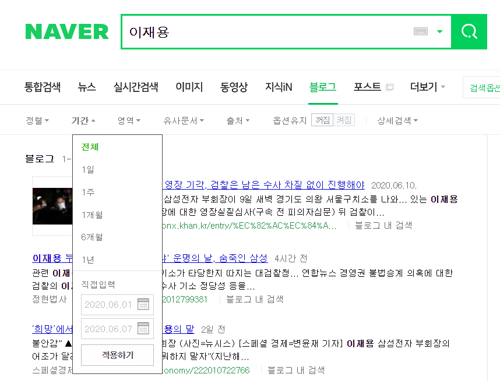The width and height of the screenshot is (500, 381).
Task: Select the 블로그 tab
Action: (323, 87)
